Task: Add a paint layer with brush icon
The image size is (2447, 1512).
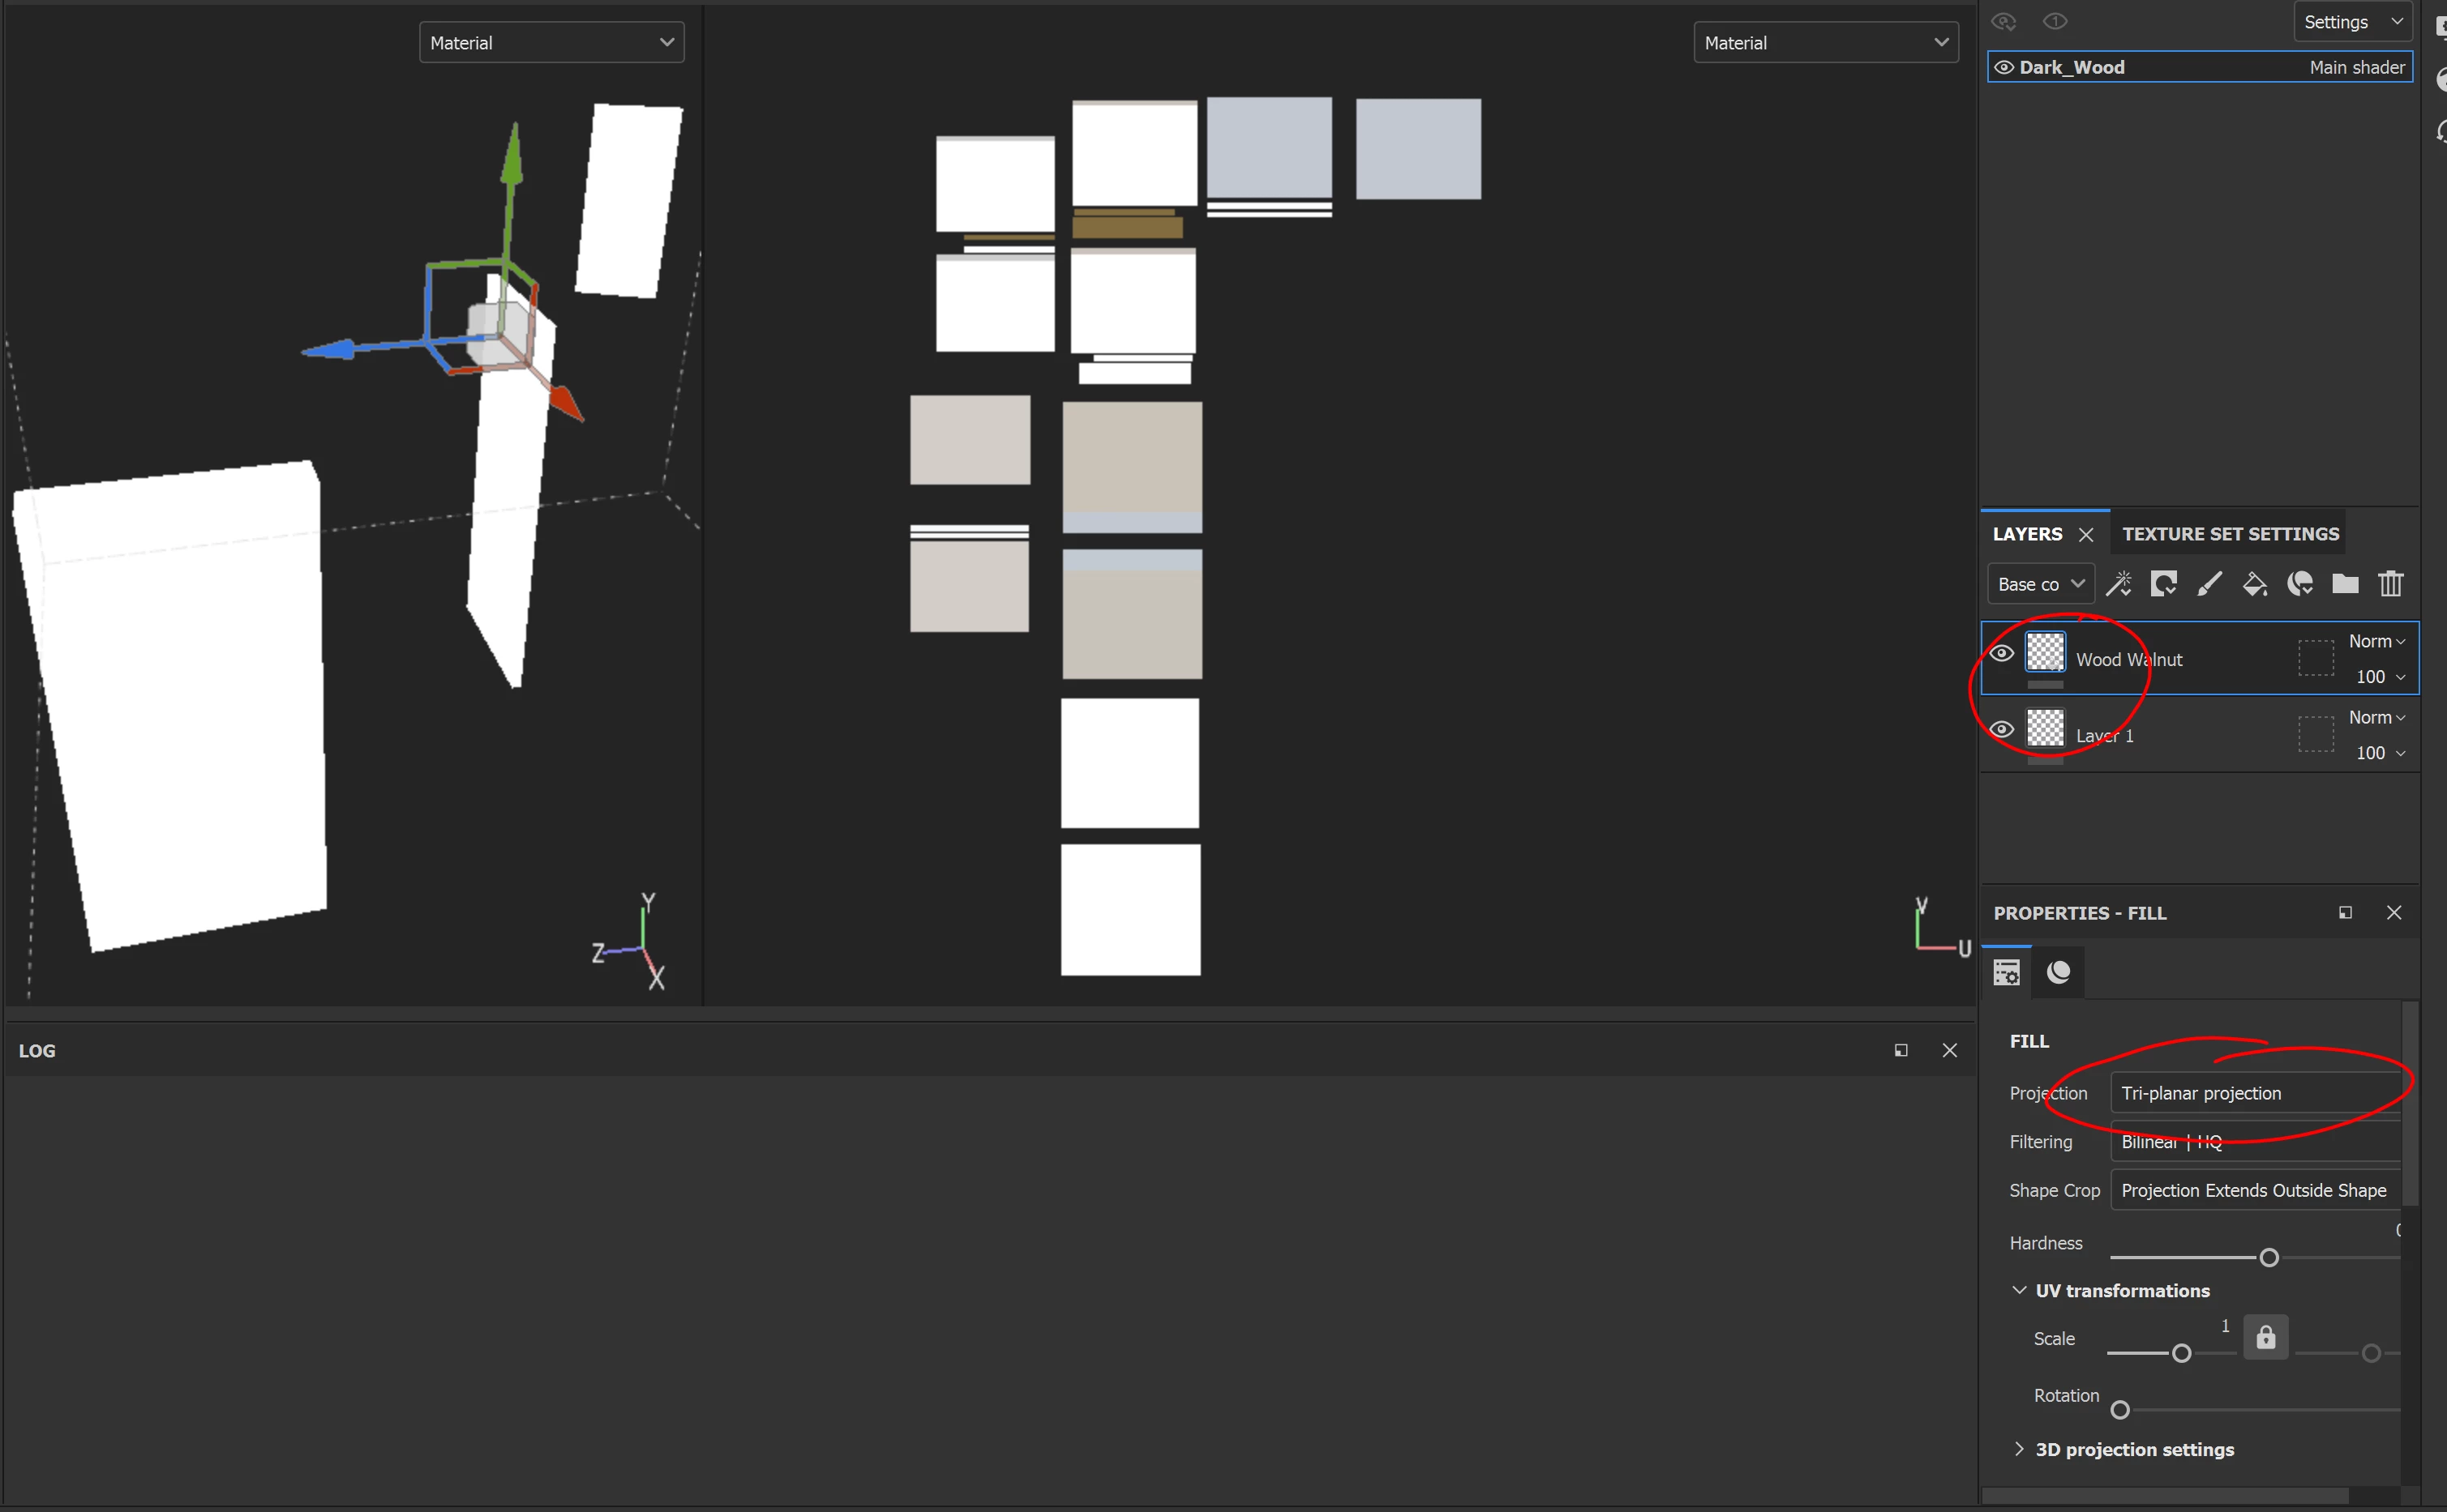Action: click(2209, 584)
